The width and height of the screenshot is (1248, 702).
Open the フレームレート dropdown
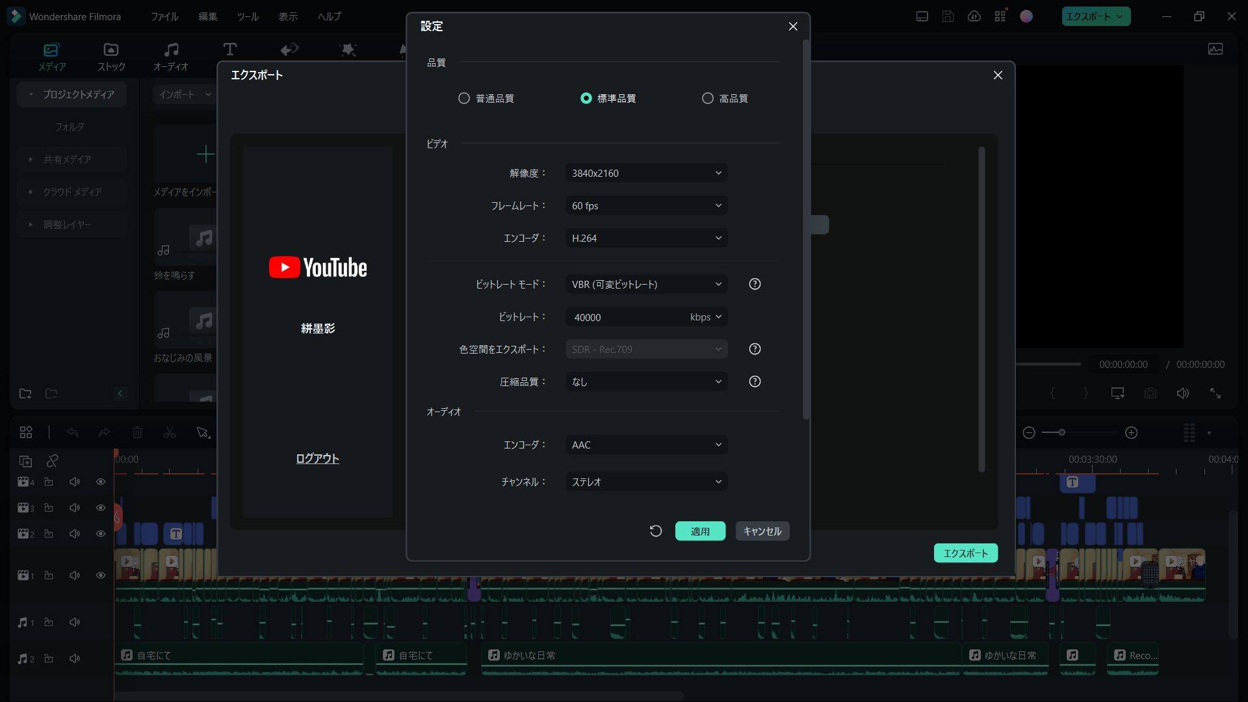[x=646, y=205]
